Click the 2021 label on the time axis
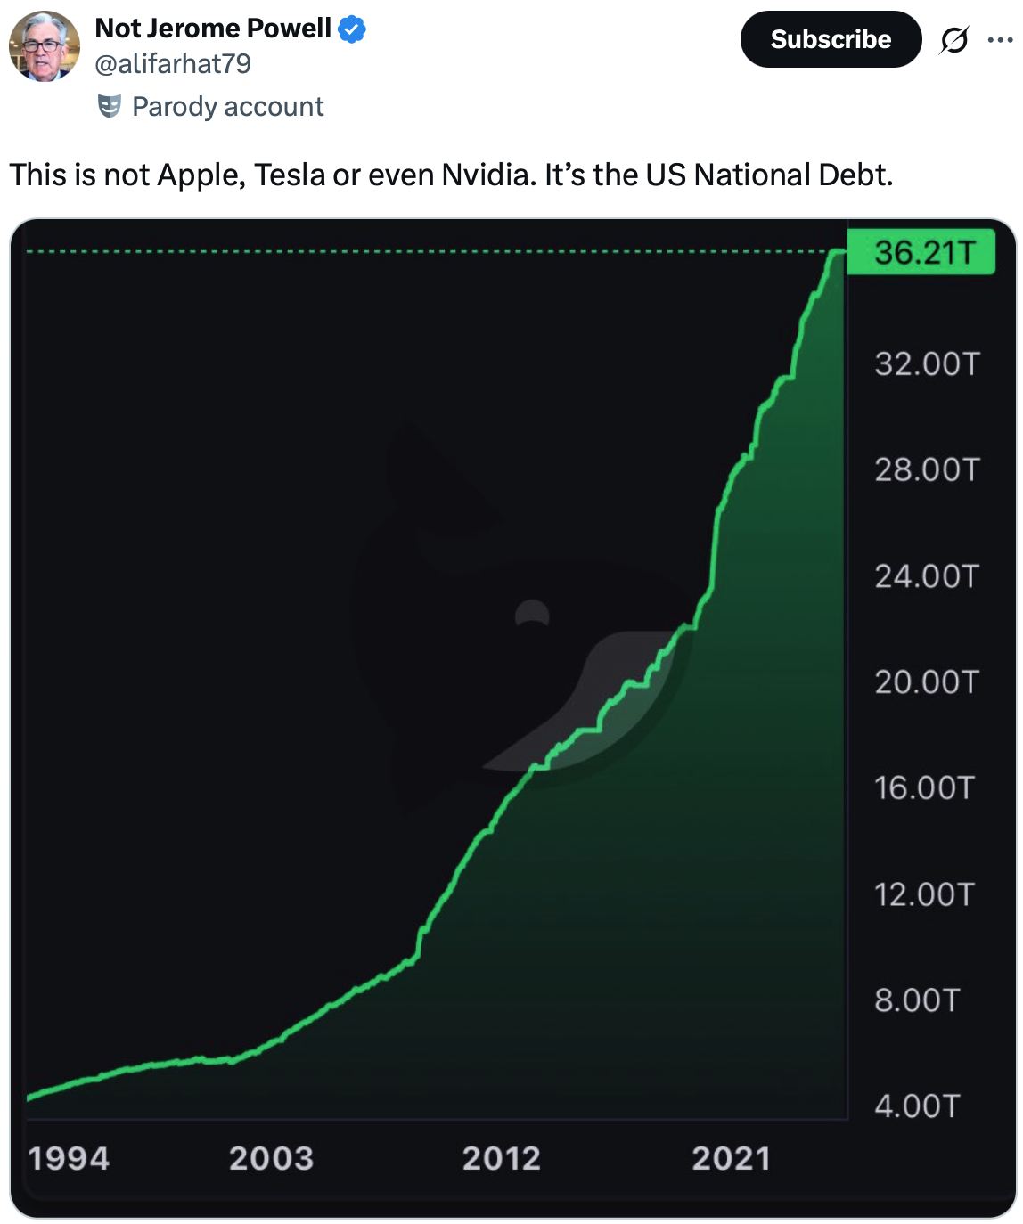The width and height of the screenshot is (1023, 1224). click(731, 1158)
